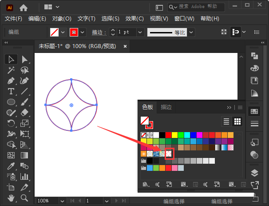Select the Hand tool
The height and width of the screenshot is (206, 269).
(x=11, y=198)
